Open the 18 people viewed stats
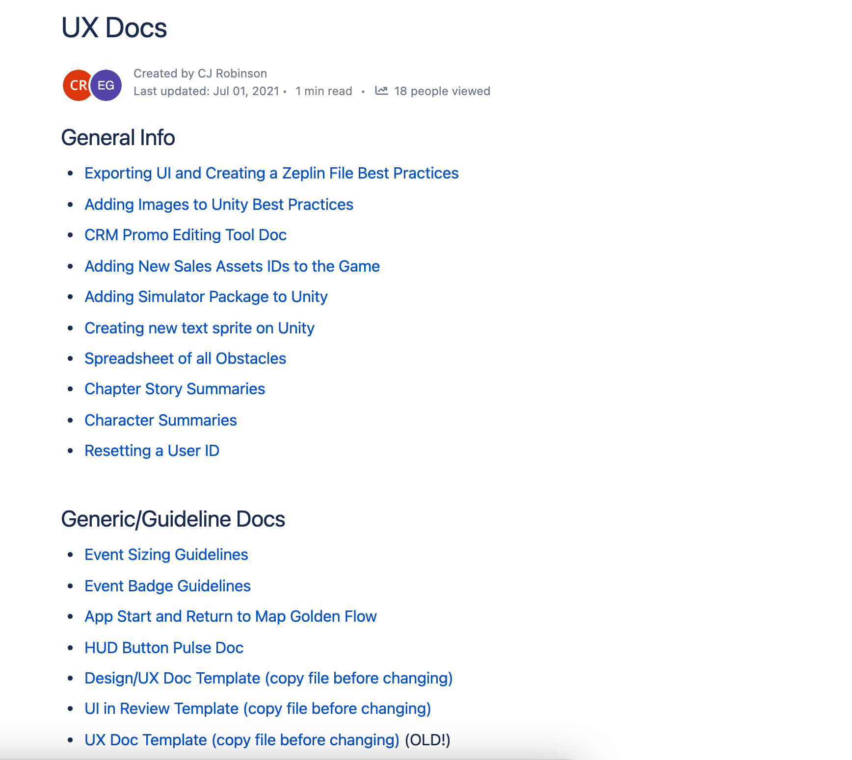 pos(442,91)
